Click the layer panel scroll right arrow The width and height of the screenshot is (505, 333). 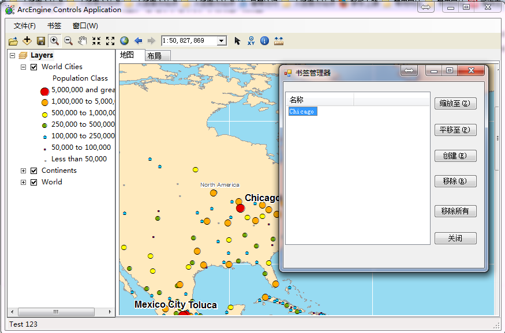[110, 312]
